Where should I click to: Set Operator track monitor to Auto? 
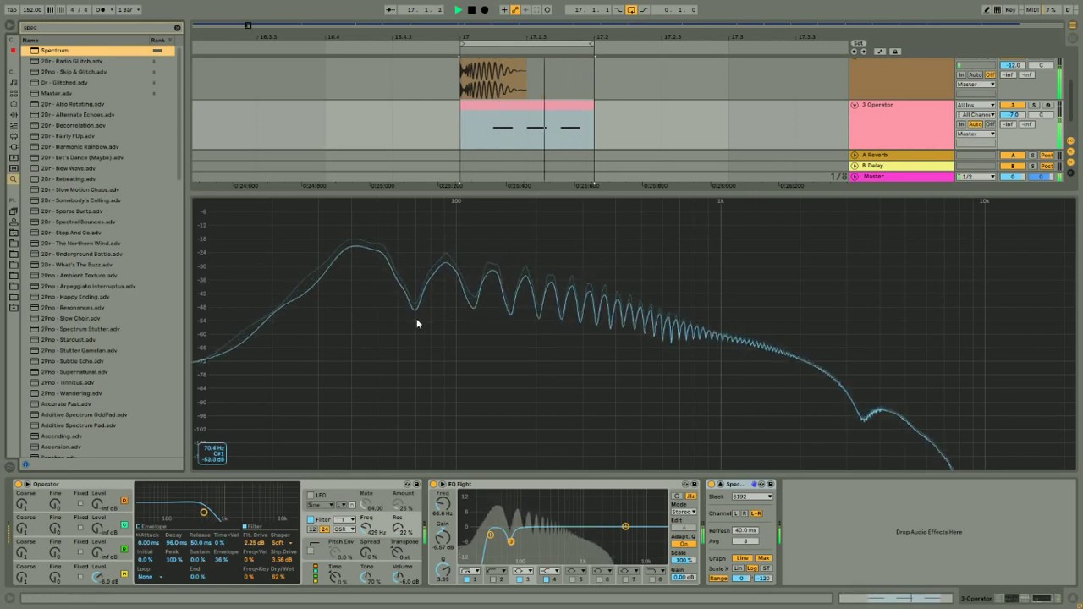point(976,124)
